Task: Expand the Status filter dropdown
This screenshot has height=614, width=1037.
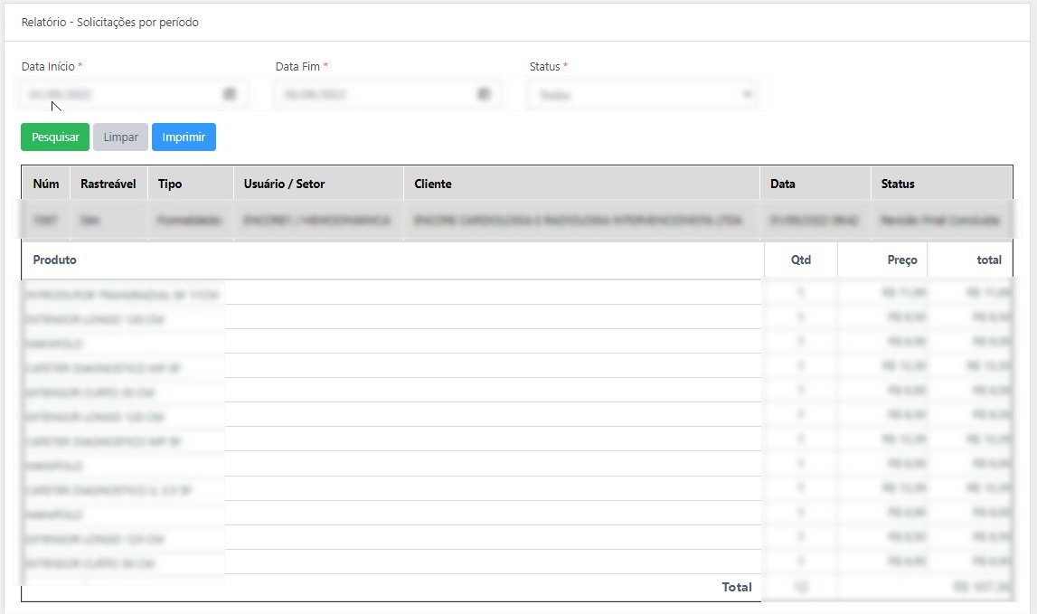Action: (x=641, y=95)
